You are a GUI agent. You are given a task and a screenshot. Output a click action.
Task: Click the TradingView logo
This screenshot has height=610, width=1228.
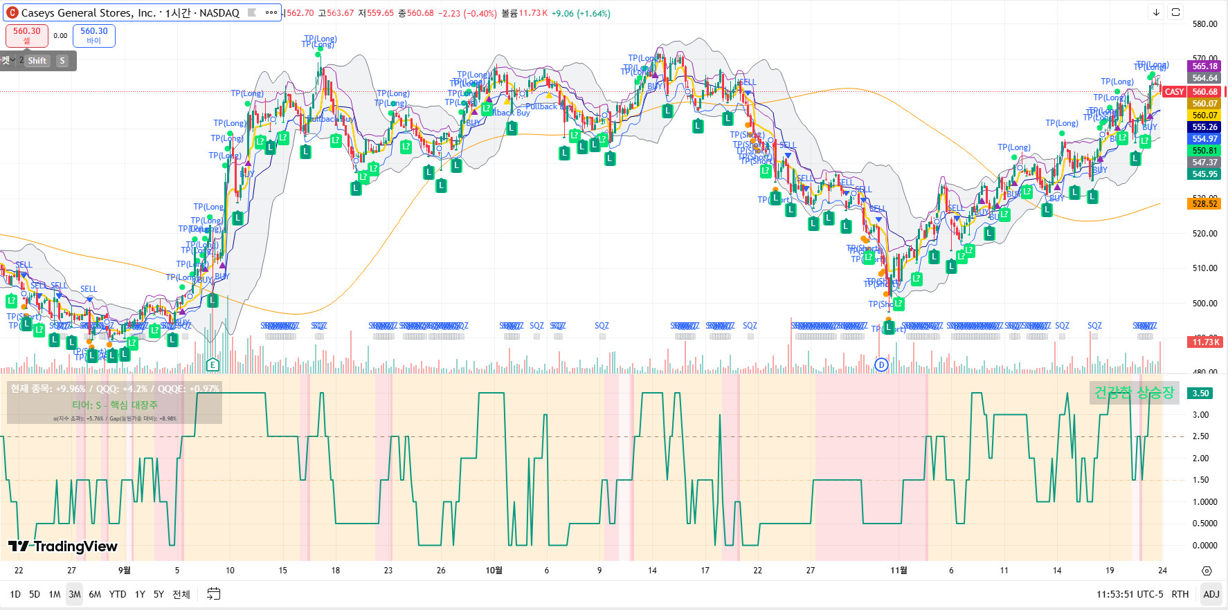63,546
